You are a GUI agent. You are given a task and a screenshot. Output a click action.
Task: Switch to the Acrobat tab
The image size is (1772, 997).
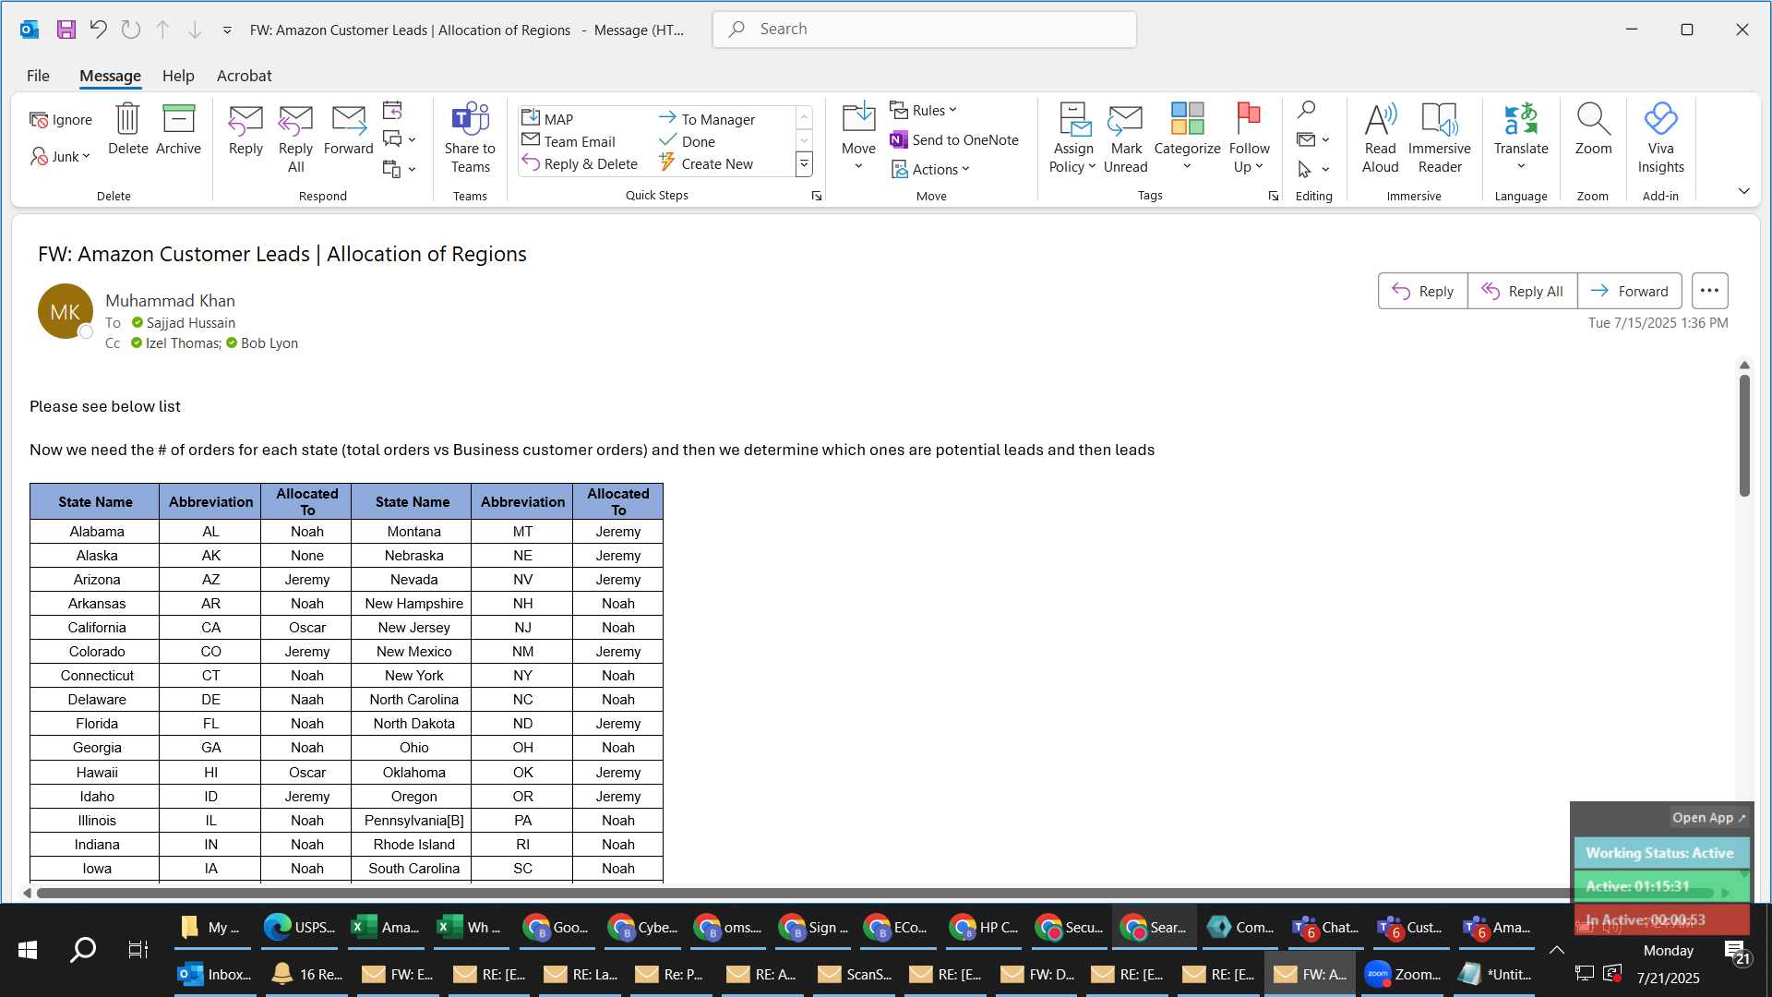pyautogui.click(x=244, y=76)
